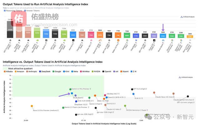
Task: Click the Alibaba orange legend swatch
Action: coord(4,72)
